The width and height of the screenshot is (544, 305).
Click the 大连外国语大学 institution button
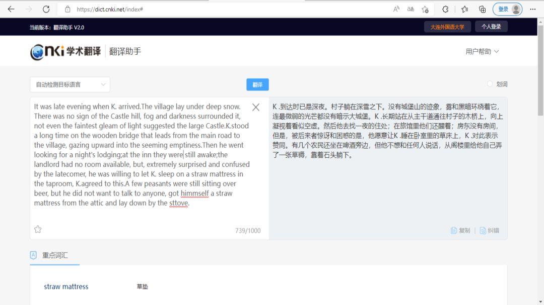(x=447, y=27)
